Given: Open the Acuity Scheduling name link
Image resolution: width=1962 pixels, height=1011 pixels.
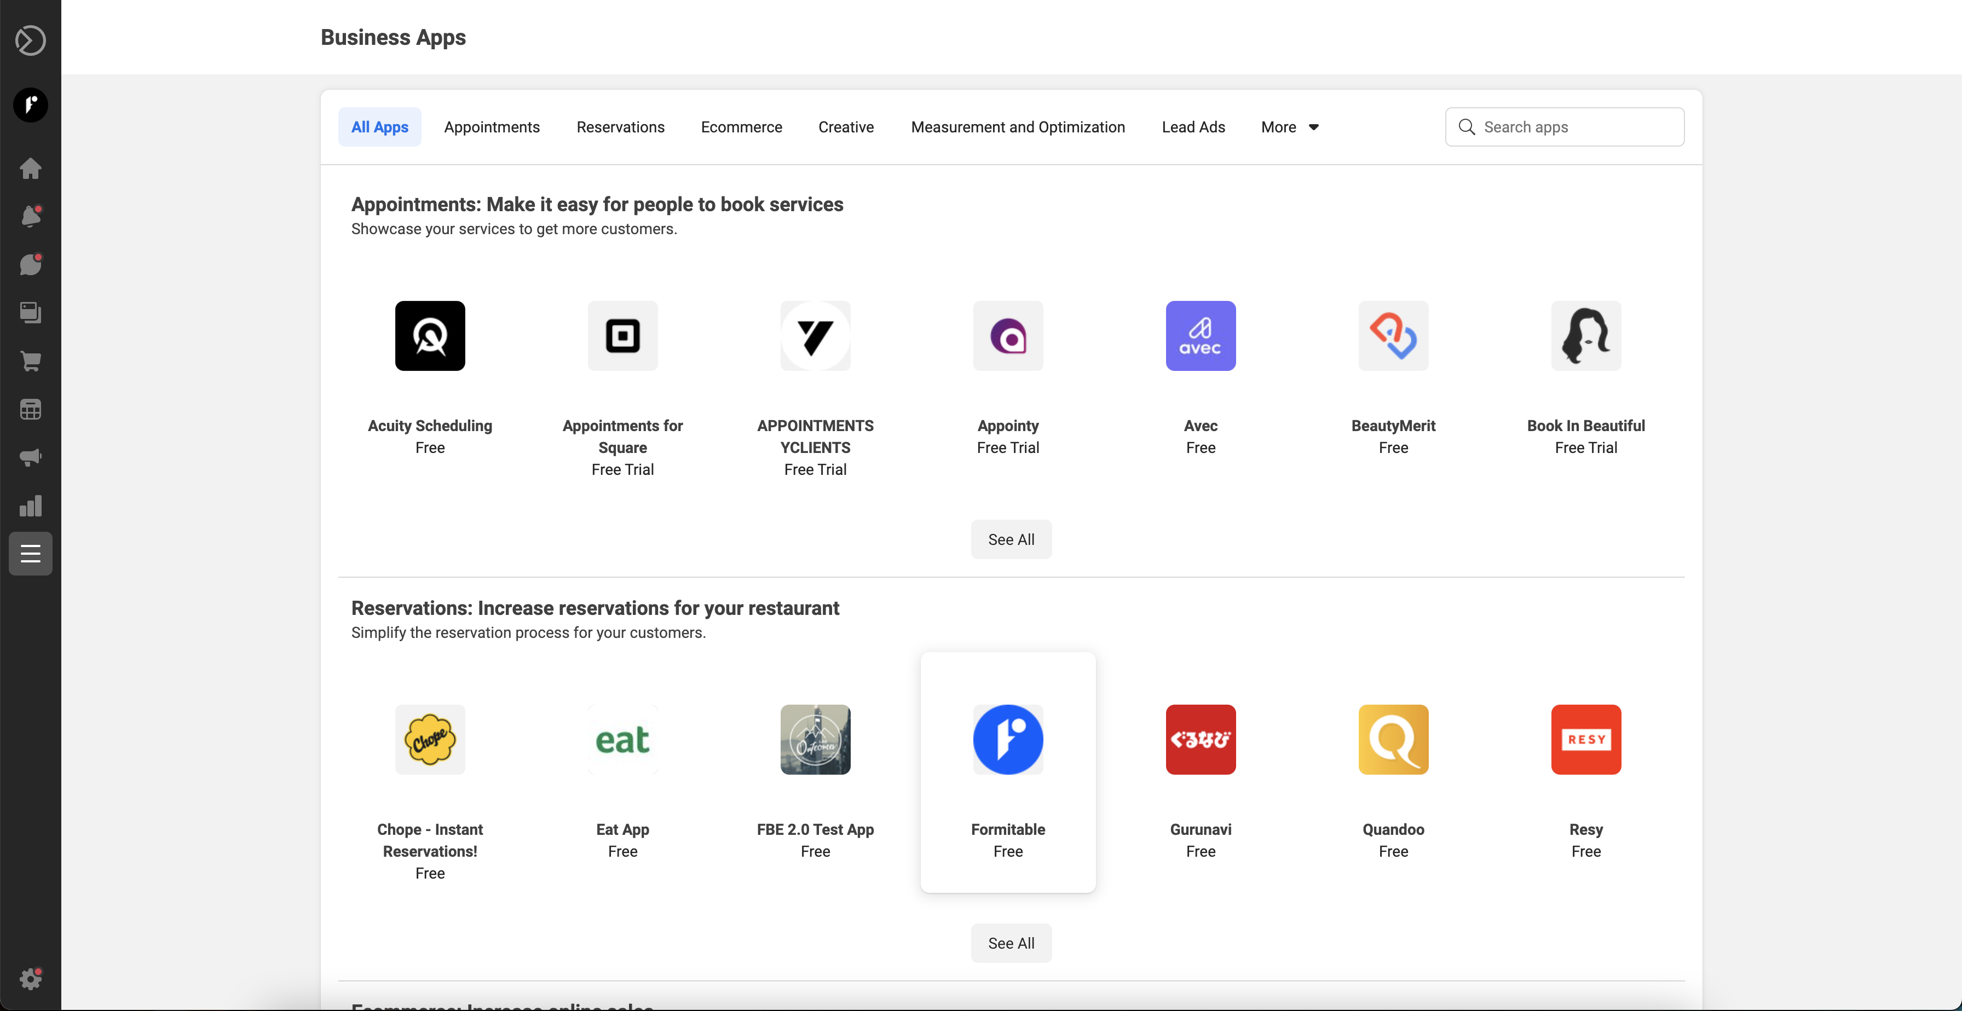Looking at the screenshot, I should [x=430, y=426].
